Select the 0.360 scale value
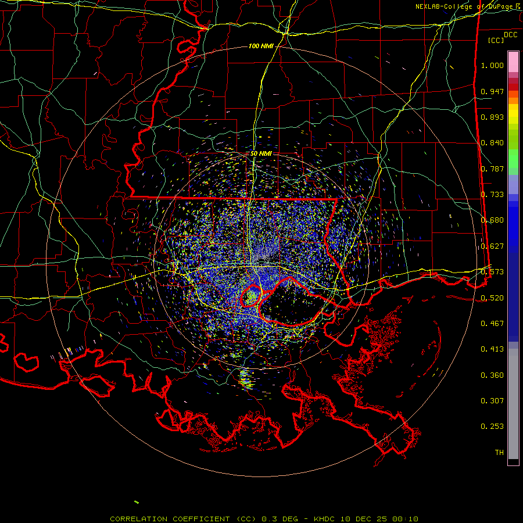 492,375
